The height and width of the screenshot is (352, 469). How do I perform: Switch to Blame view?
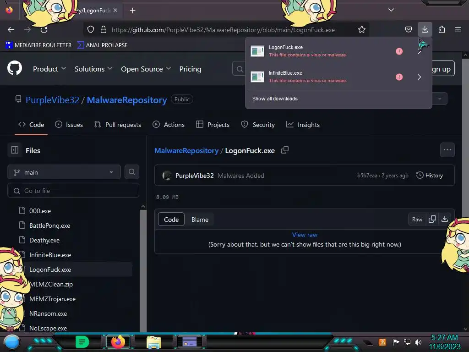pos(200,220)
